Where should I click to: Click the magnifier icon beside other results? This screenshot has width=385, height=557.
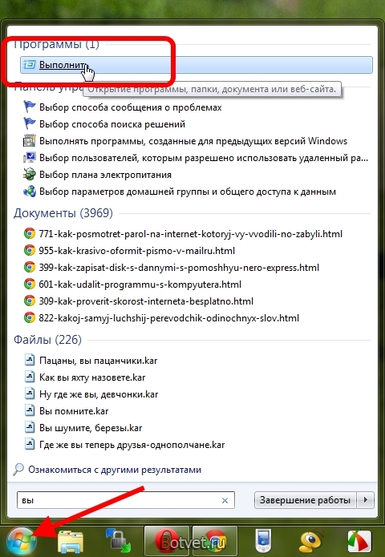tap(18, 470)
